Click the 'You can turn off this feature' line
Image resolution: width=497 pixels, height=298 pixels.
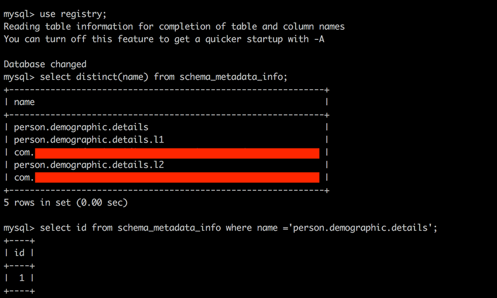(x=164, y=39)
